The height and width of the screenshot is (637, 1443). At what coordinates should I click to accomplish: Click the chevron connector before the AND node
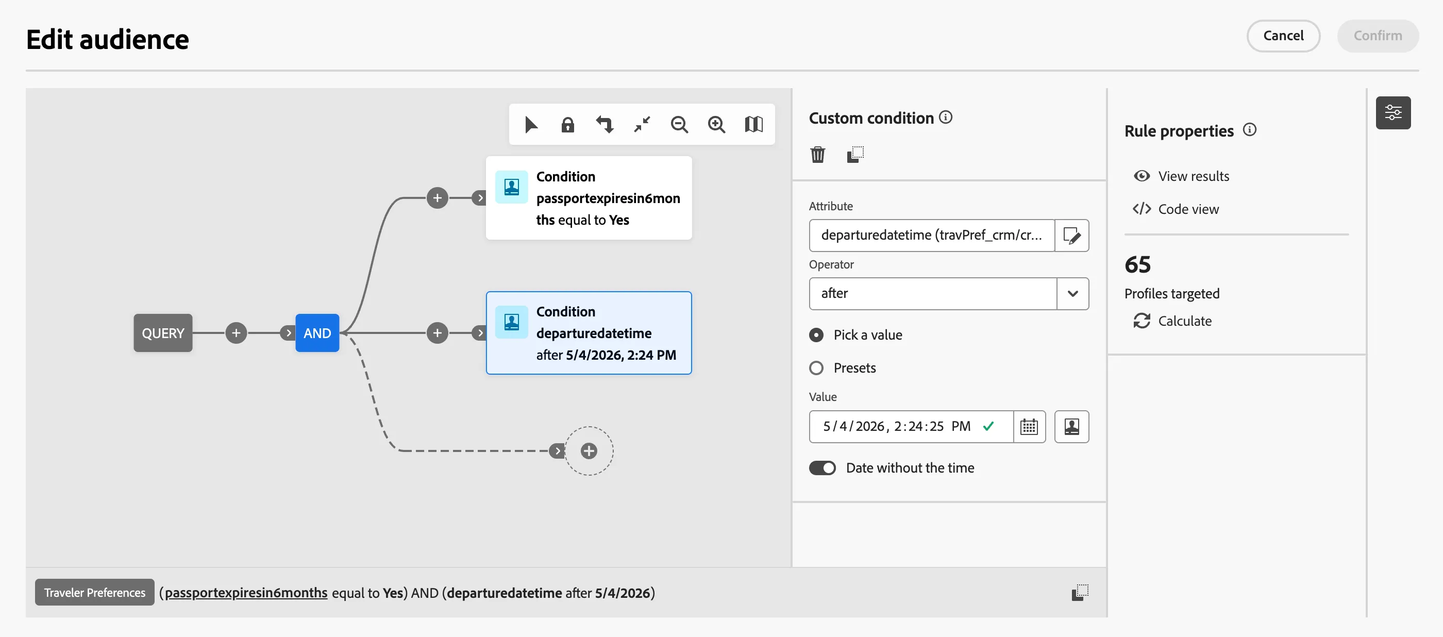point(288,333)
